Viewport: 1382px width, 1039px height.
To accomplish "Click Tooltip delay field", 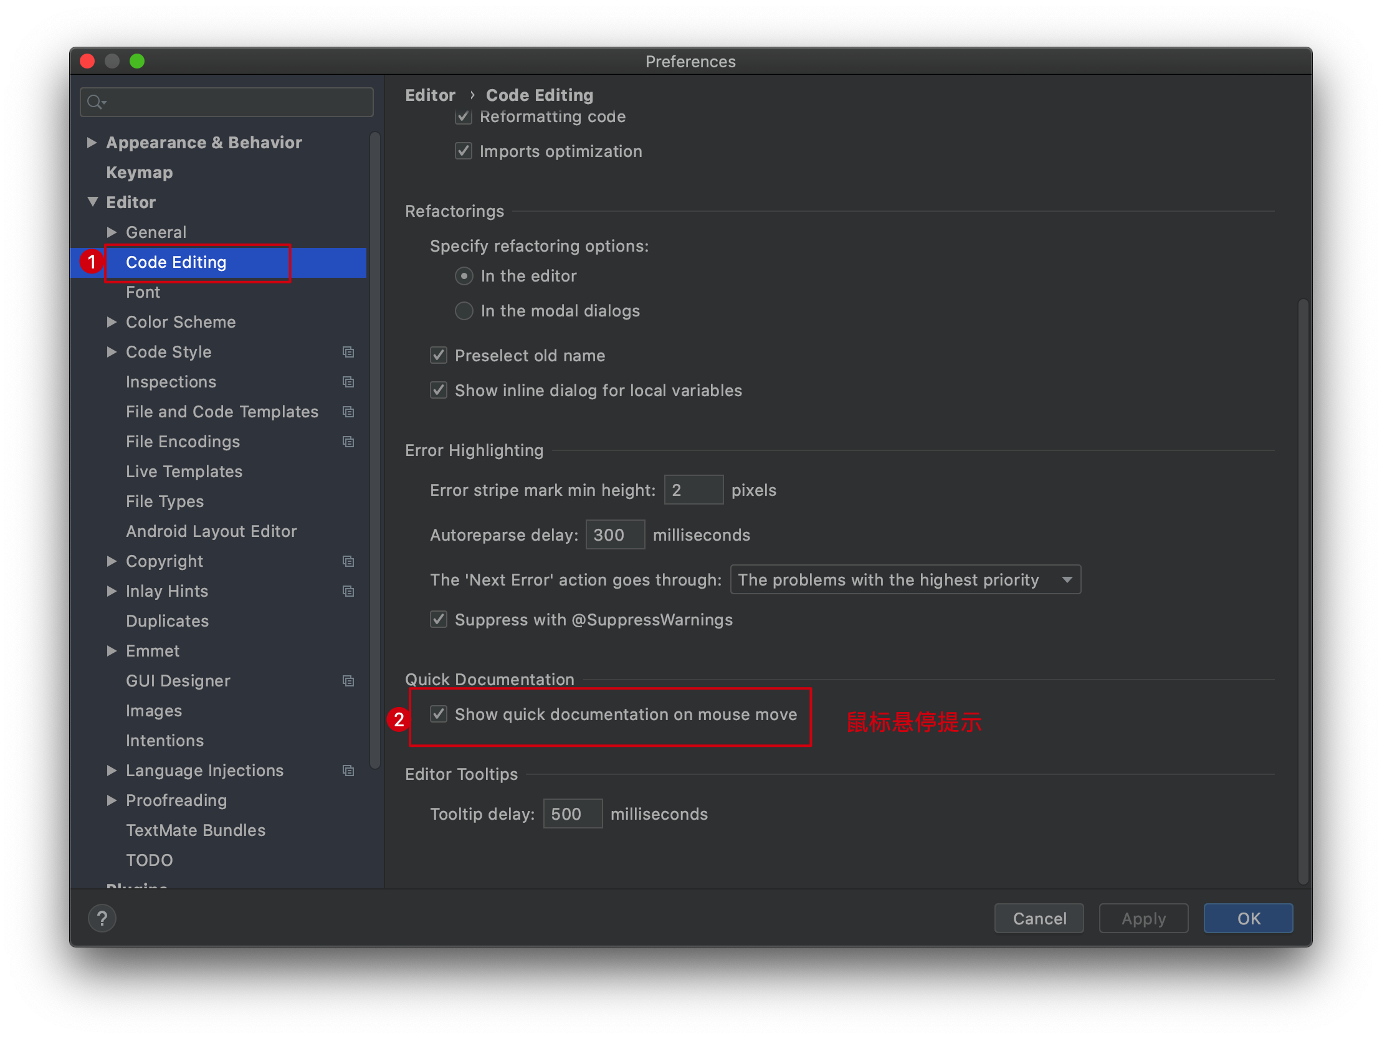I will (x=573, y=815).
